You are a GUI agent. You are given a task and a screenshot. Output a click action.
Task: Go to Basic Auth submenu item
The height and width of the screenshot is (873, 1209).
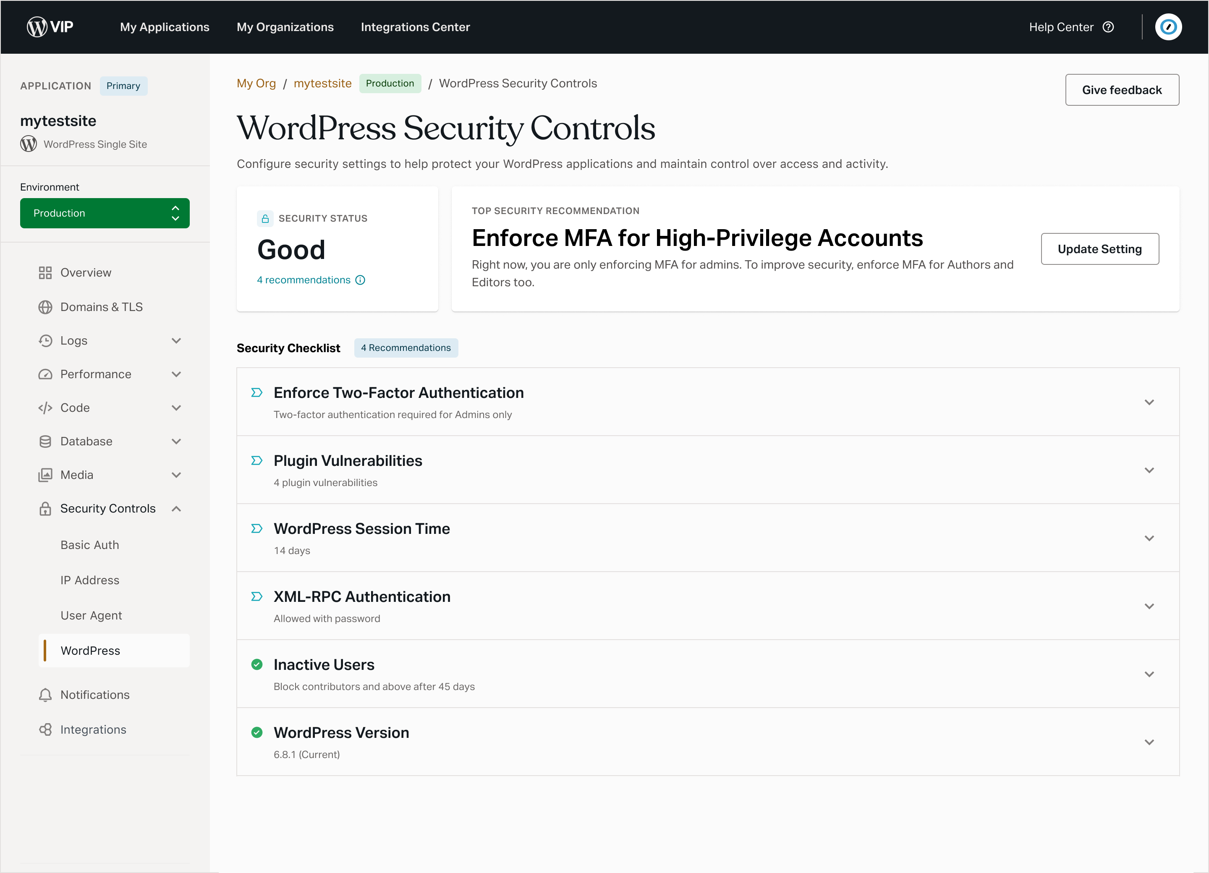89,545
